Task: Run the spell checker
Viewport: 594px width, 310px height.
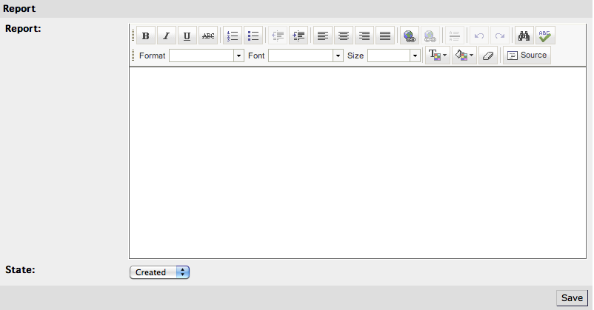Action: [x=545, y=36]
